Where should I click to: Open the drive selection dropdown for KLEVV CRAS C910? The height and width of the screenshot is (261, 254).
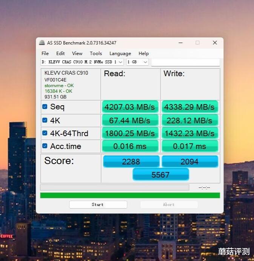tap(82, 62)
